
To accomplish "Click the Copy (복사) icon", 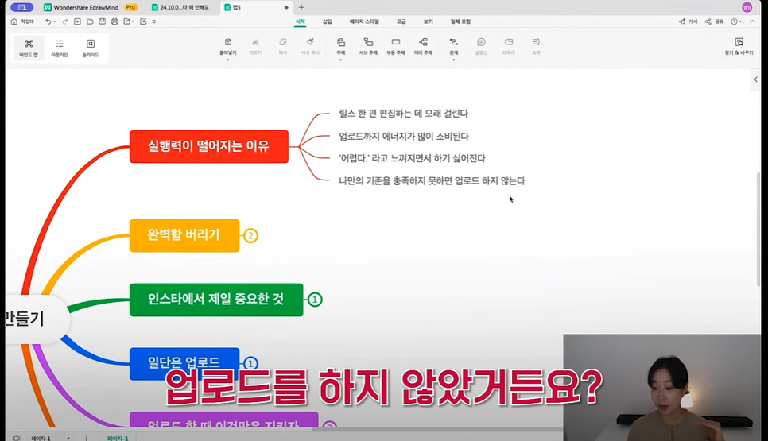I will (282, 43).
